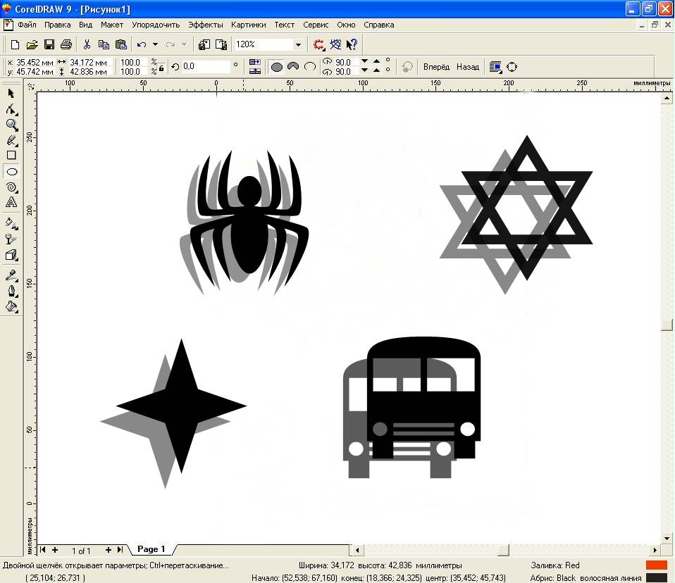This screenshot has height=583, width=675.
Task: Print the document
Action: click(66, 44)
